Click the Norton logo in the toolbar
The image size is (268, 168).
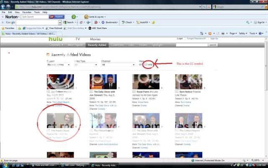pyautogui.click(x=11, y=17)
